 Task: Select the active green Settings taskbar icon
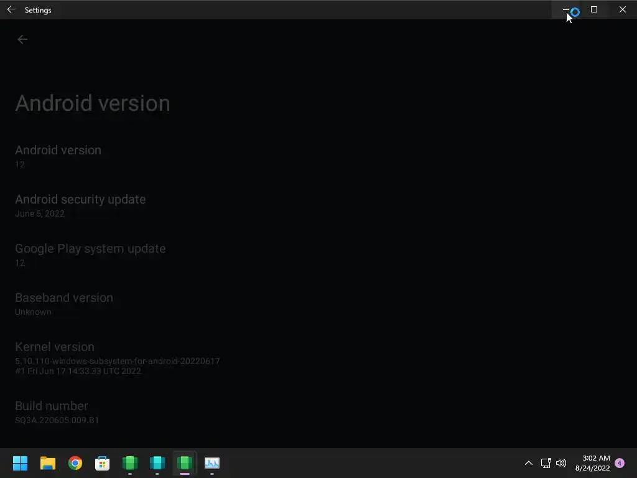click(184, 463)
